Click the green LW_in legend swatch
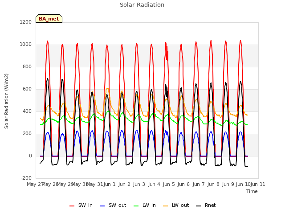 136,206
